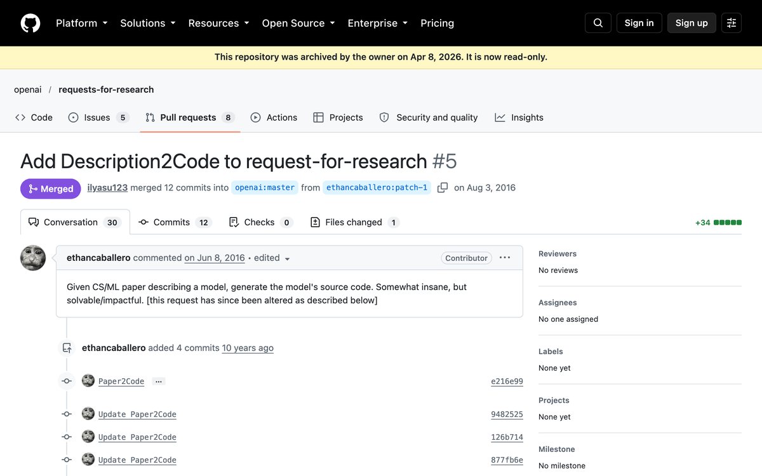This screenshot has height=476, width=762.
Task: Go to the openai organization
Action: coord(28,89)
